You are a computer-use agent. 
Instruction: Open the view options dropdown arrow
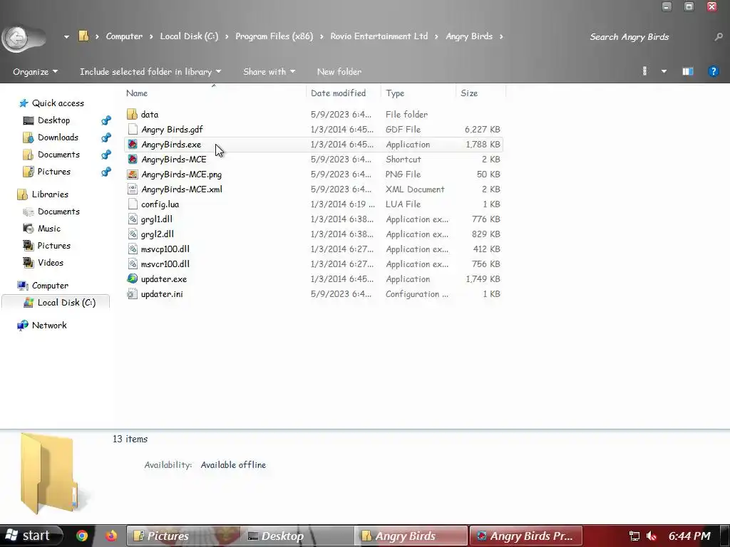[664, 72]
